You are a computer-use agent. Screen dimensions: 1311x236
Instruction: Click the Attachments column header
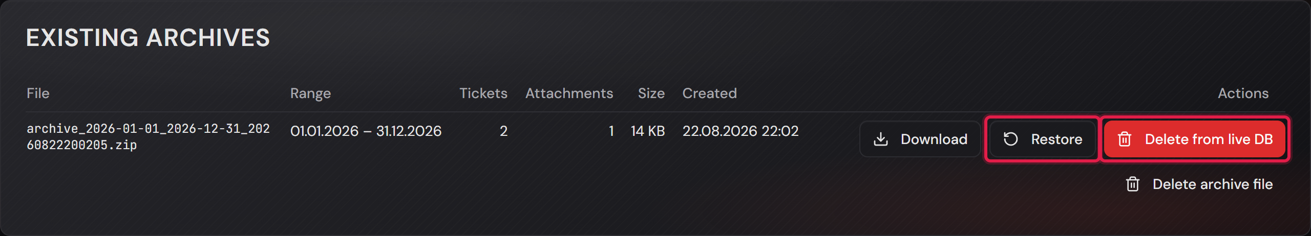point(569,93)
